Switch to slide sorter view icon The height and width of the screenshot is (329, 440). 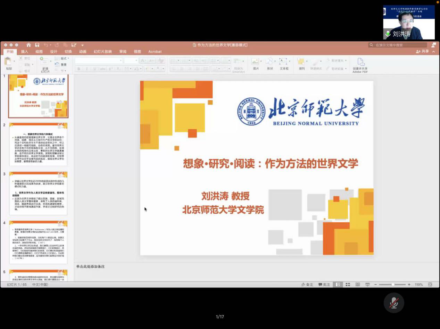tap(348, 285)
